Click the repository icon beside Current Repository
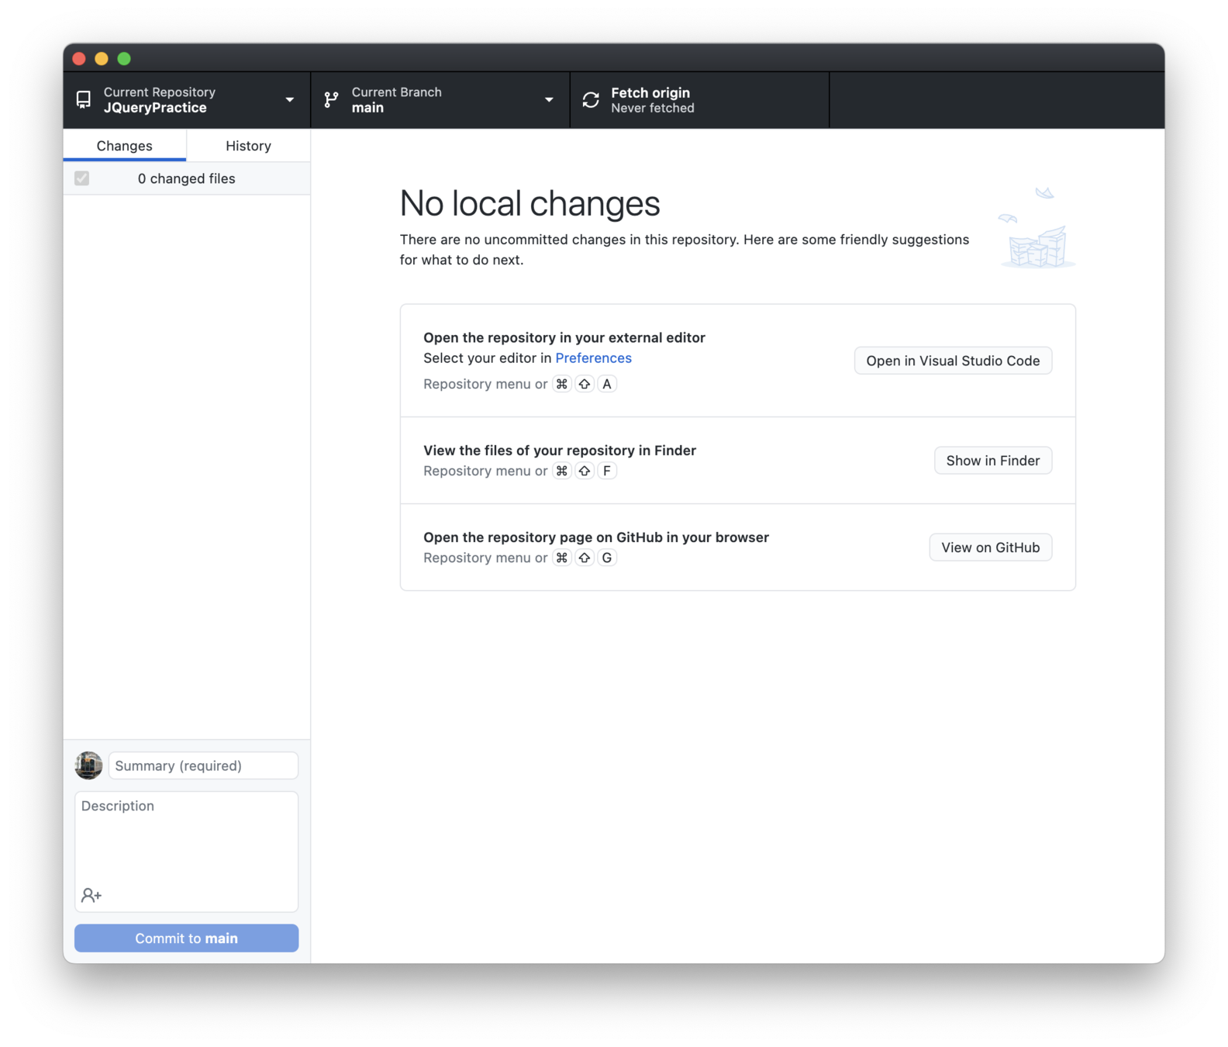Image resolution: width=1228 pixels, height=1047 pixels. pos(84,99)
